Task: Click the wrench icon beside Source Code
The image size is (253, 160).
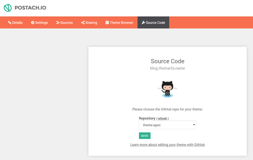Action: coord(143,23)
